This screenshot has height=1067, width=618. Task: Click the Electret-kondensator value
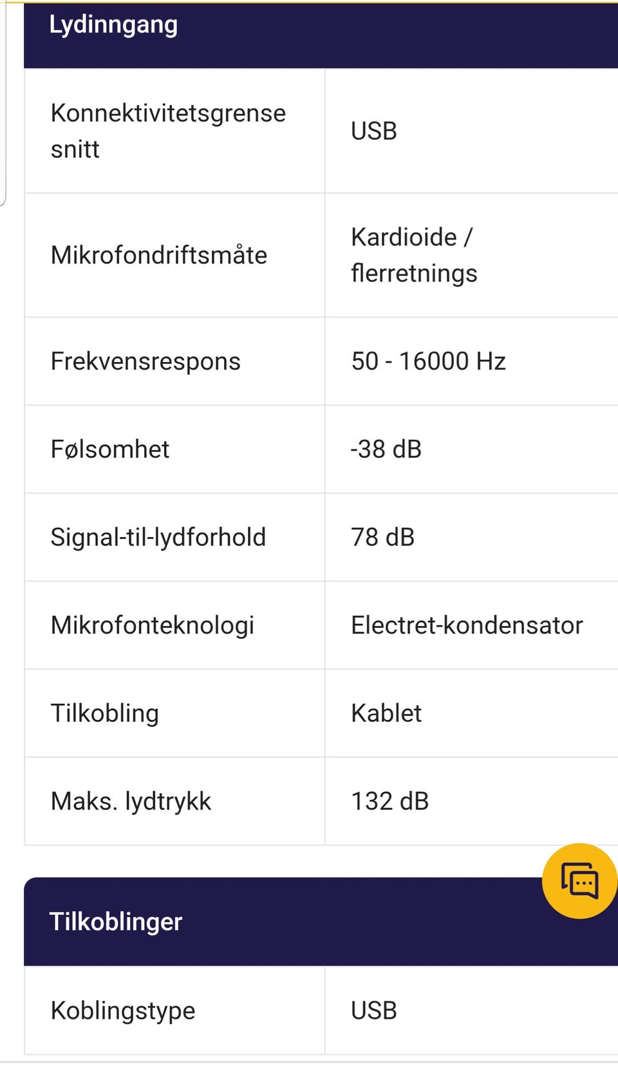point(467,625)
